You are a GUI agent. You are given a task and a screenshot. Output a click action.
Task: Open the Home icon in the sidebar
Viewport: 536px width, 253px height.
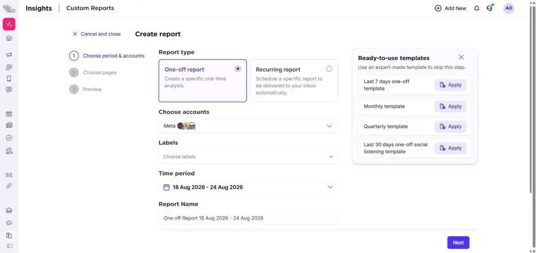tap(9, 38)
